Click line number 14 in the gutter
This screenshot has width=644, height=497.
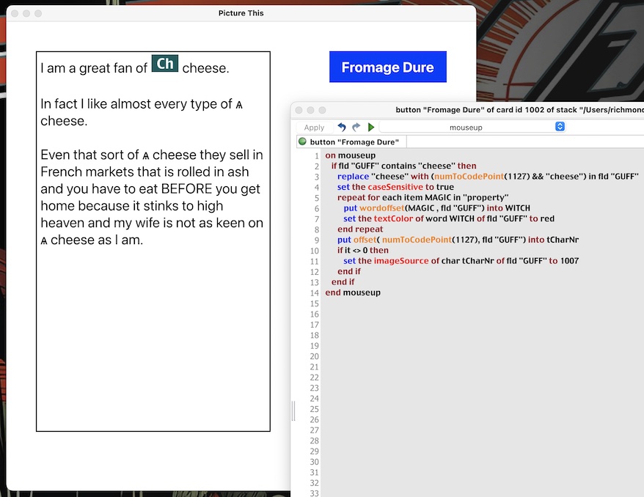pyautogui.click(x=314, y=293)
